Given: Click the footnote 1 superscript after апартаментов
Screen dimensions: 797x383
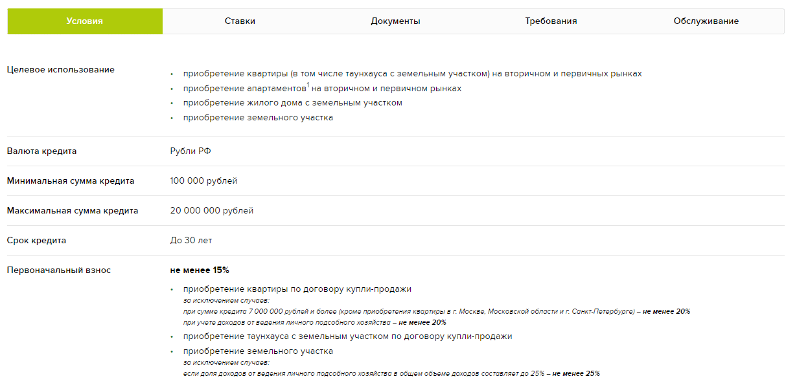Looking at the screenshot, I should point(308,85).
